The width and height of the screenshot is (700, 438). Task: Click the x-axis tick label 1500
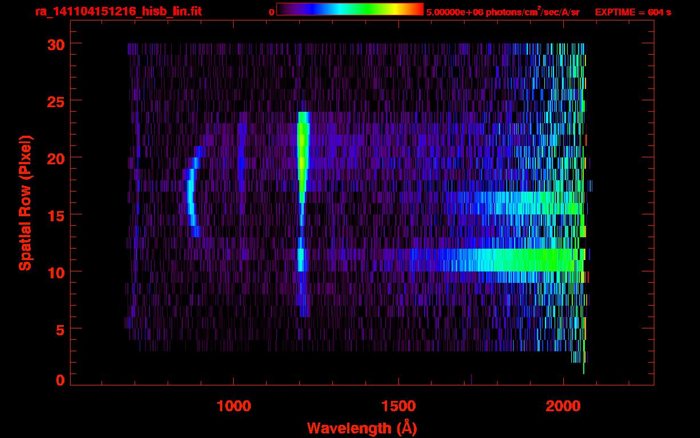pos(398,406)
